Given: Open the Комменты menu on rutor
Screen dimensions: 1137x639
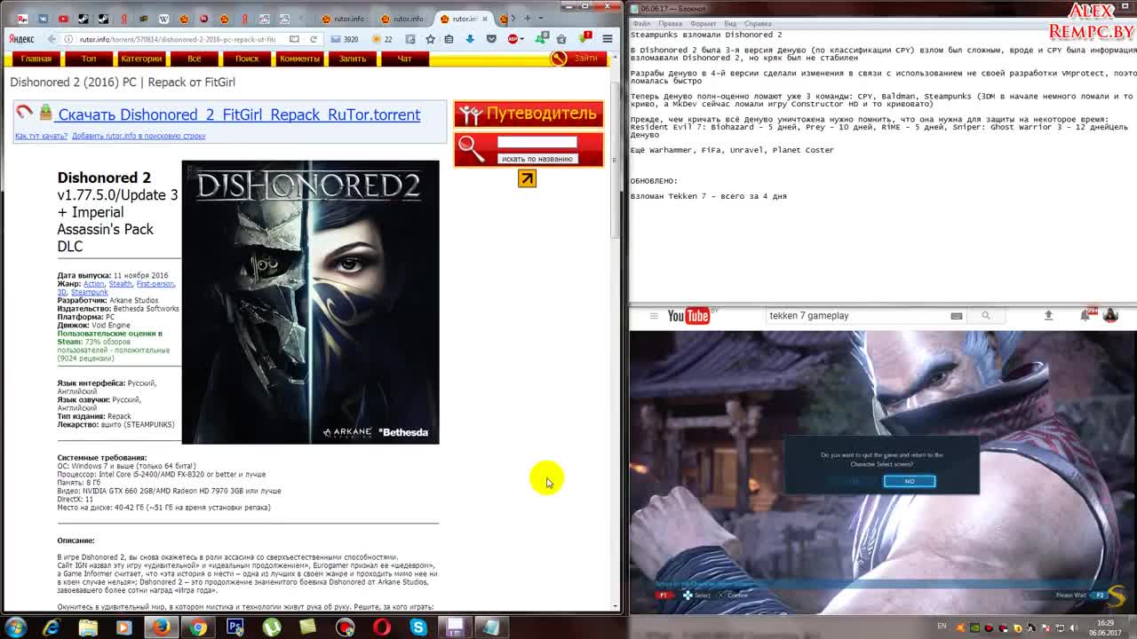Looking at the screenshot, I should [299, 59].
